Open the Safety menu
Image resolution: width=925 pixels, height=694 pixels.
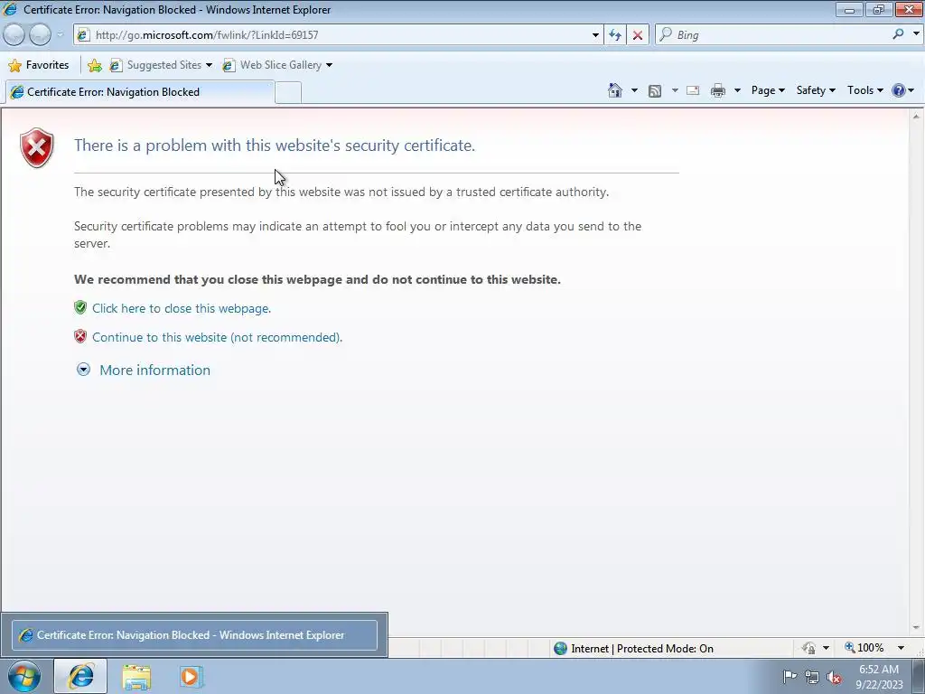point(816,90)
